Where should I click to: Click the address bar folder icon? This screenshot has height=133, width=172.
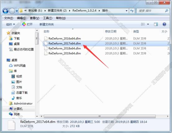click(21, 11)
